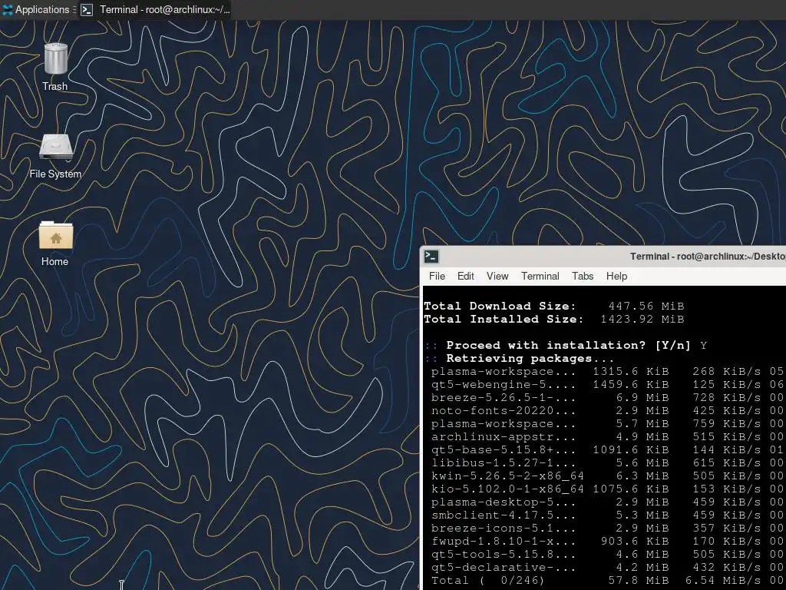Click the qt5-tools-5.15.8 package row

pyautogui.click(x=607, y=554)
